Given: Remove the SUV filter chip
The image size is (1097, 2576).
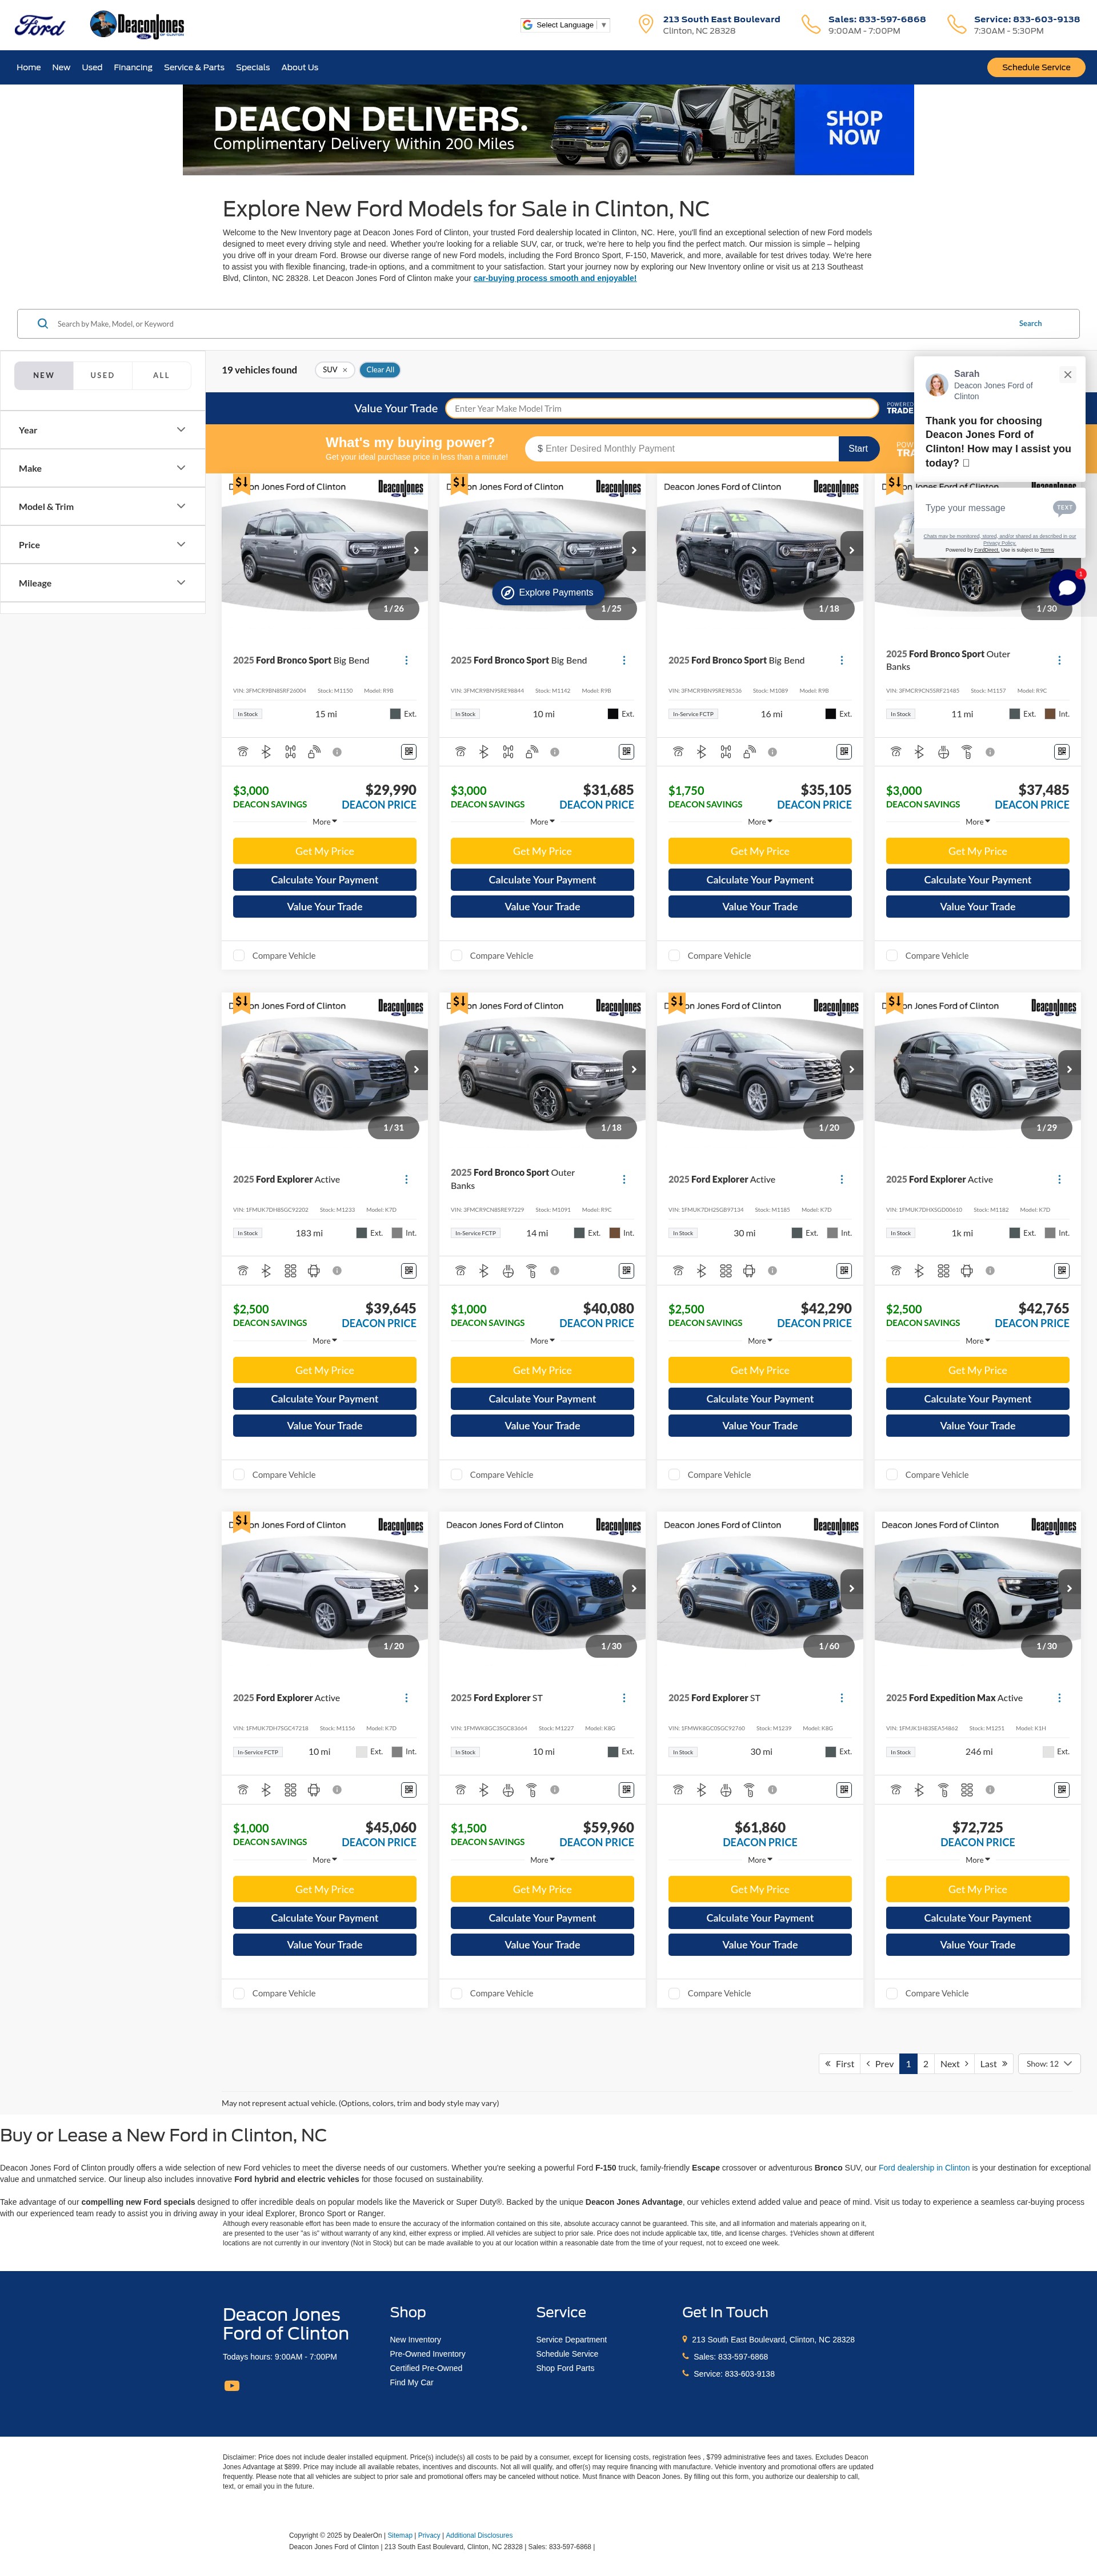Looking at the screenshot, I should [345, 370].
